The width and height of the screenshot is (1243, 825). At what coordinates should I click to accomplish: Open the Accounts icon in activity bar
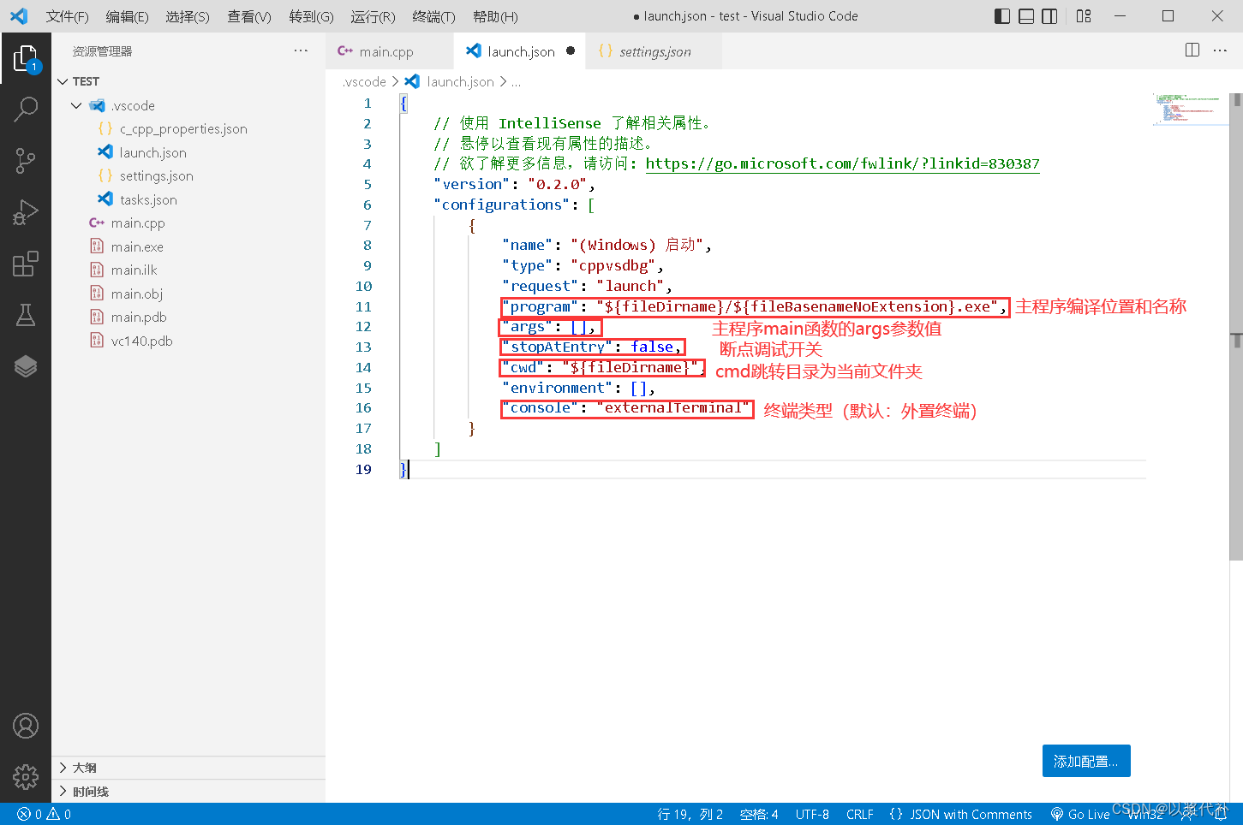click(26, 726)
